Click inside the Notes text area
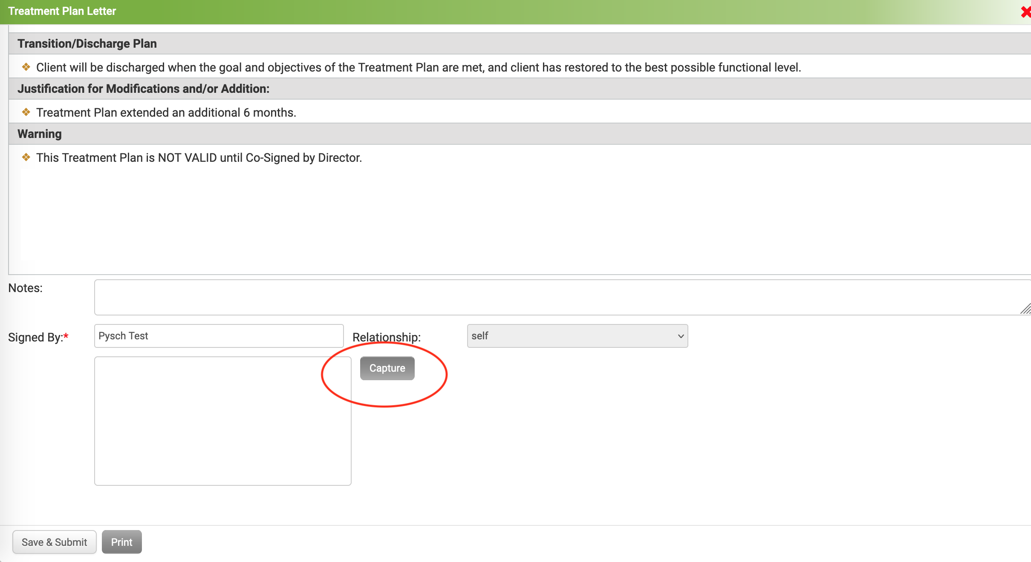 tap(554, 297)
